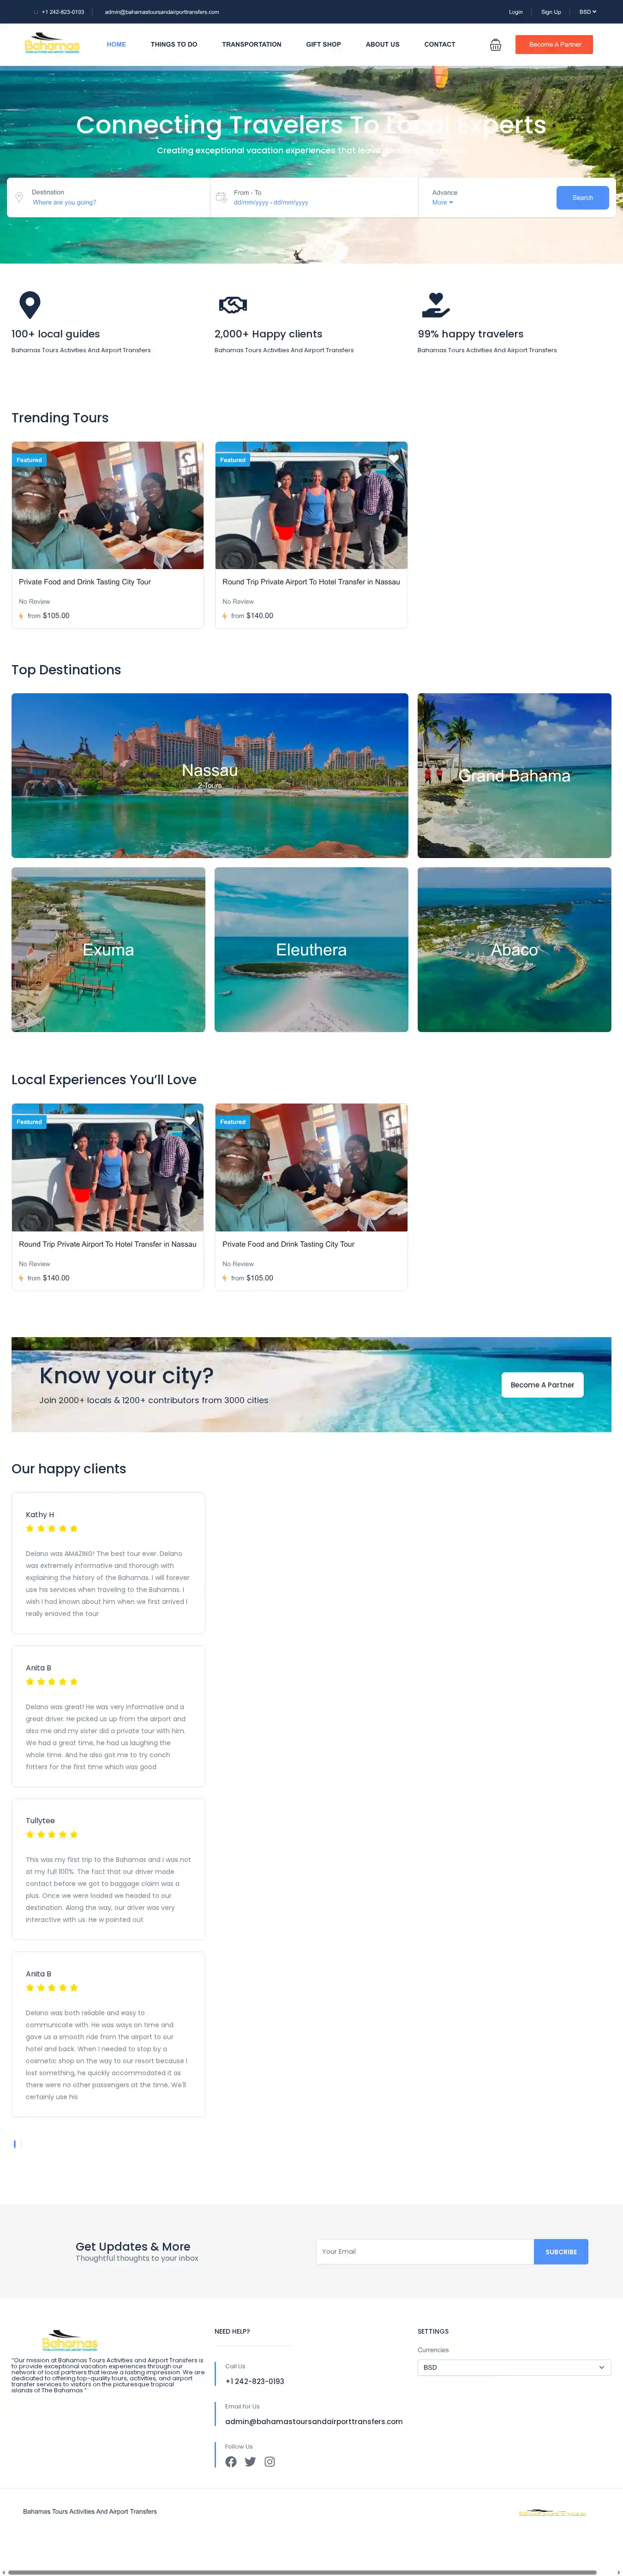The image size is (623, 2576).
Task: Open the Currencies BSD dropdown in footer
Action: coord(514,2366)
